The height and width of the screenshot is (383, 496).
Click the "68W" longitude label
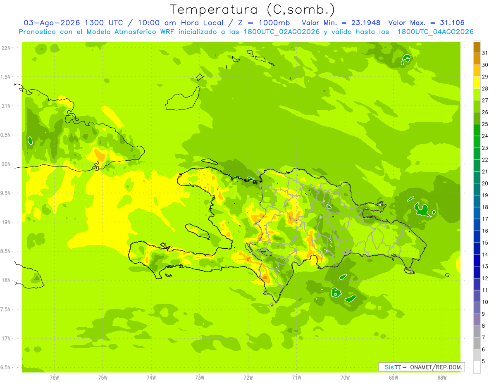click(442, 378)
